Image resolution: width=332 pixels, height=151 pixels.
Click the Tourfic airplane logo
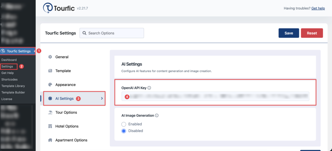click(48, 8)
